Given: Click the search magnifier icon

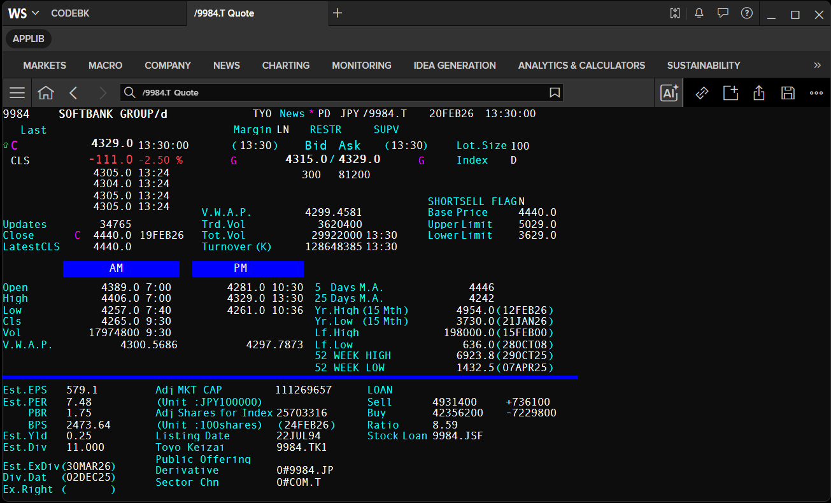Looking at the screenshot, I should (x=130, y=93).
